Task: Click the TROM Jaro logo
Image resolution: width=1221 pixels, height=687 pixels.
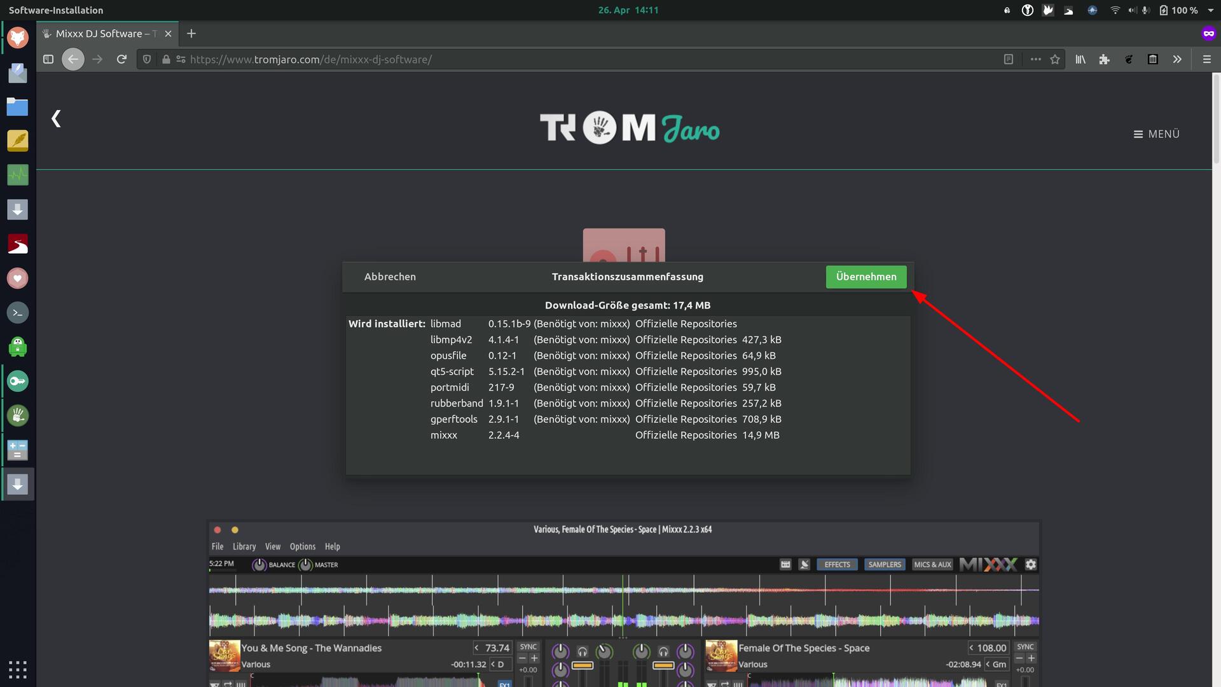Action: [629, 128]
